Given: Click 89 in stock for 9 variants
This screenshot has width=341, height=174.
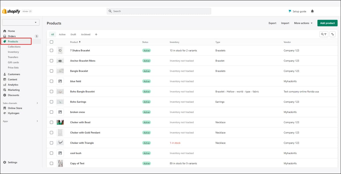Looking at the screenshot, I should coord(183,163).
